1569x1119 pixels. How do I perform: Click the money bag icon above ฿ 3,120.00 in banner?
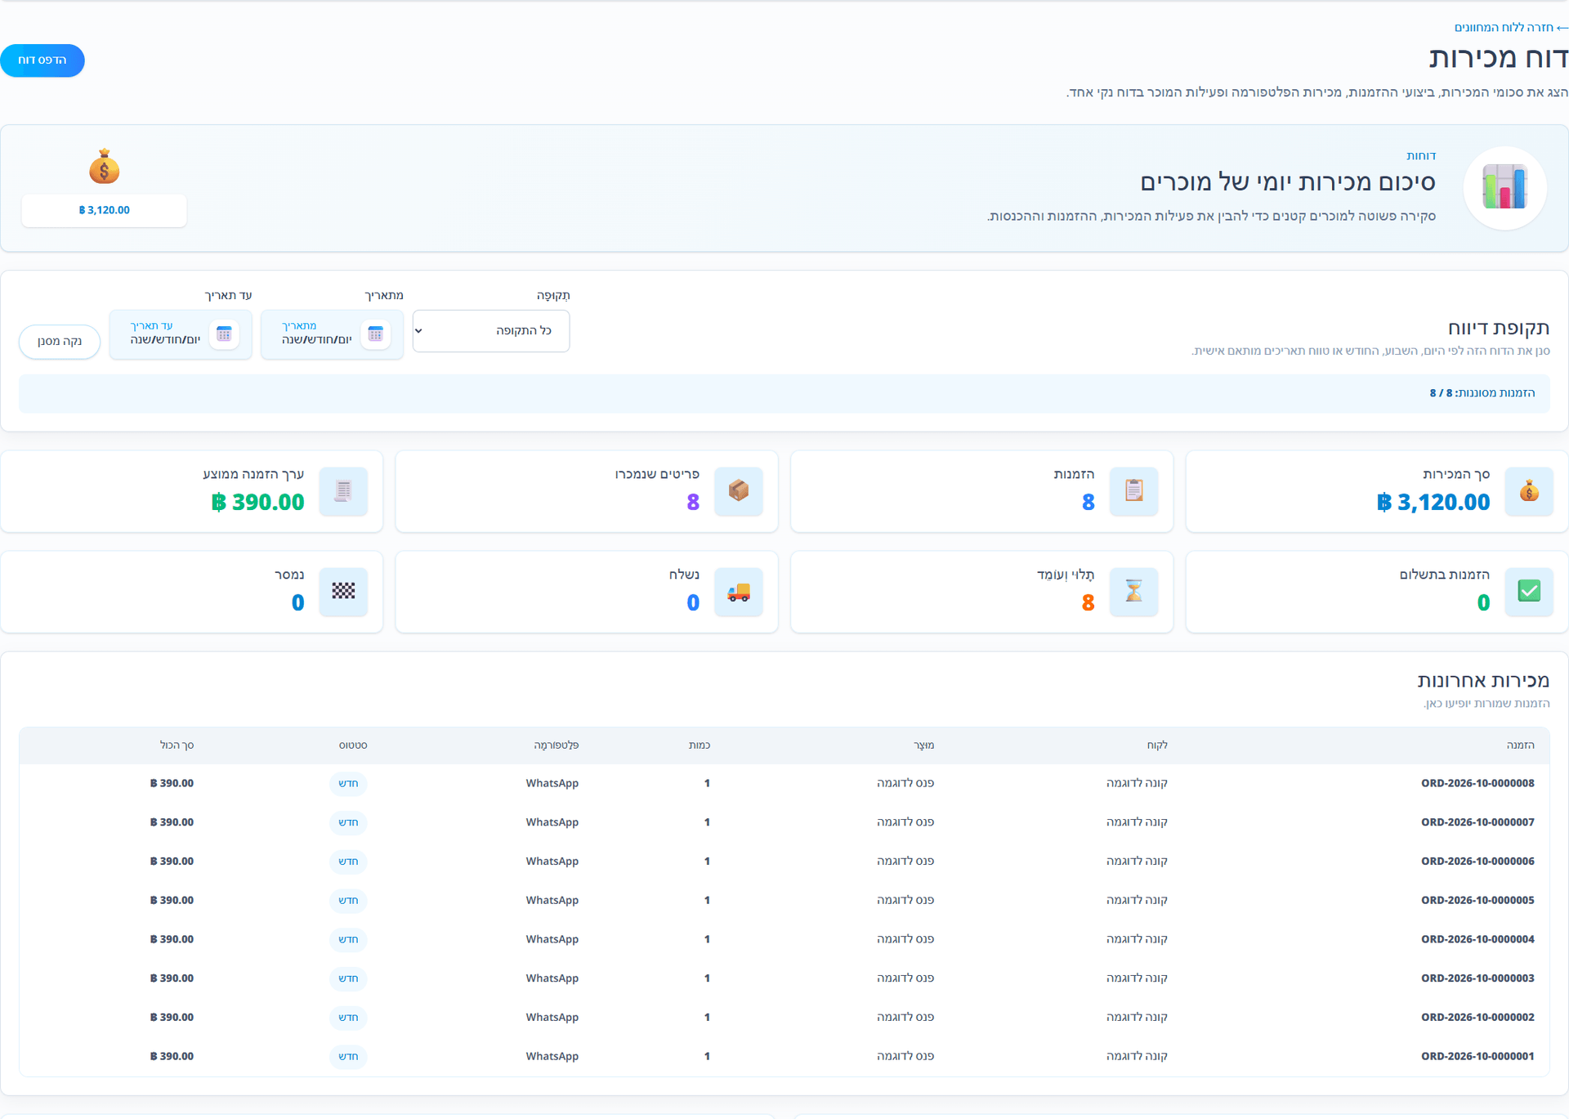pos(104,167)
